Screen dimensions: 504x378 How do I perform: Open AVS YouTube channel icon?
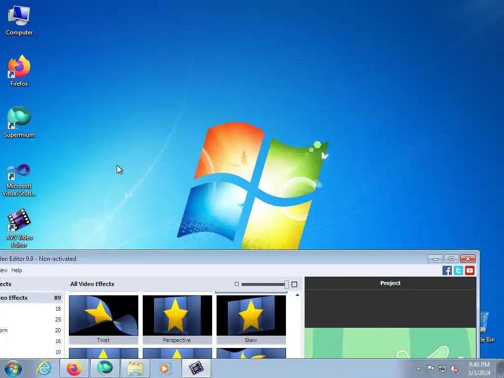(470, 270)
